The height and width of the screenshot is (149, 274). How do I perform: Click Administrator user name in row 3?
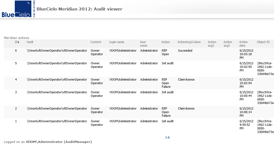(149, 92)
